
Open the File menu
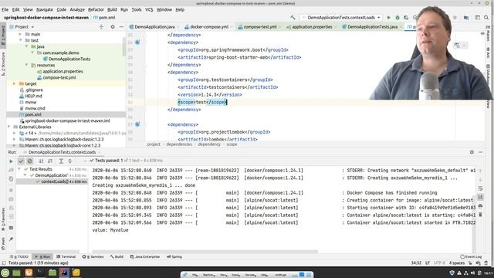pos(5,10)
